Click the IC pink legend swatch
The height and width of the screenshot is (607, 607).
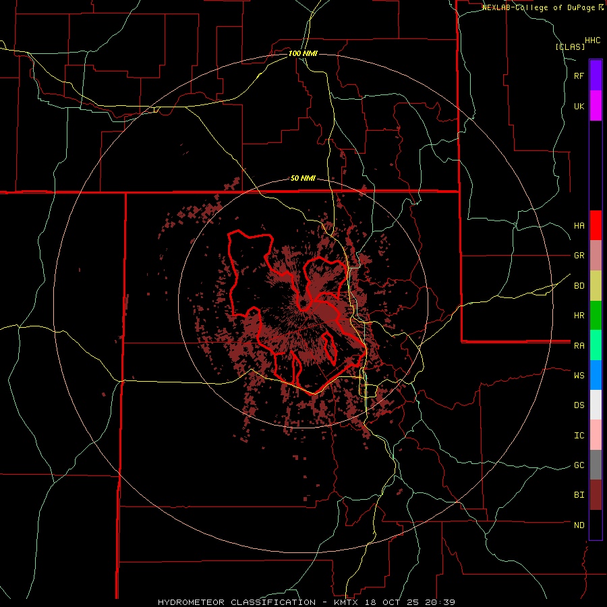(x=596, y=435)
